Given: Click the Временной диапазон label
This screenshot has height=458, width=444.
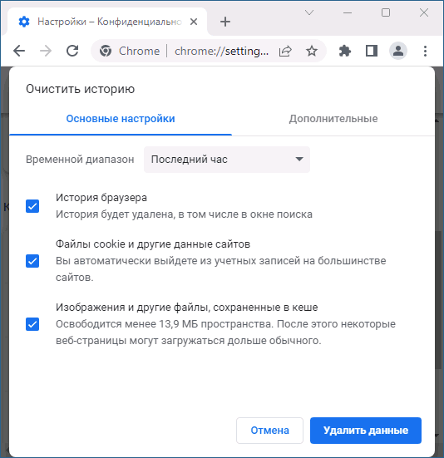Looking at the screenshot, I should point(80,160).
